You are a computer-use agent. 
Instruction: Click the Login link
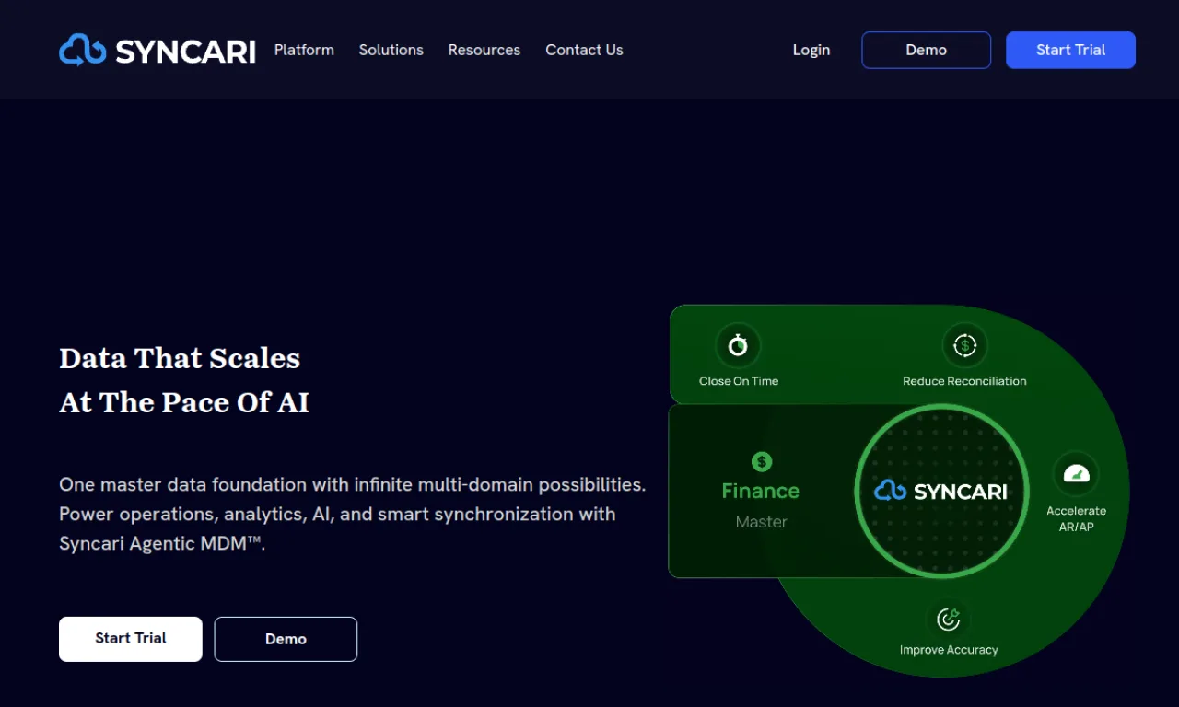pos(811,50)
